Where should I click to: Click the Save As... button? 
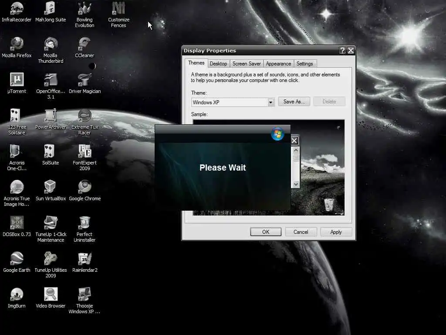pos(294,102)
